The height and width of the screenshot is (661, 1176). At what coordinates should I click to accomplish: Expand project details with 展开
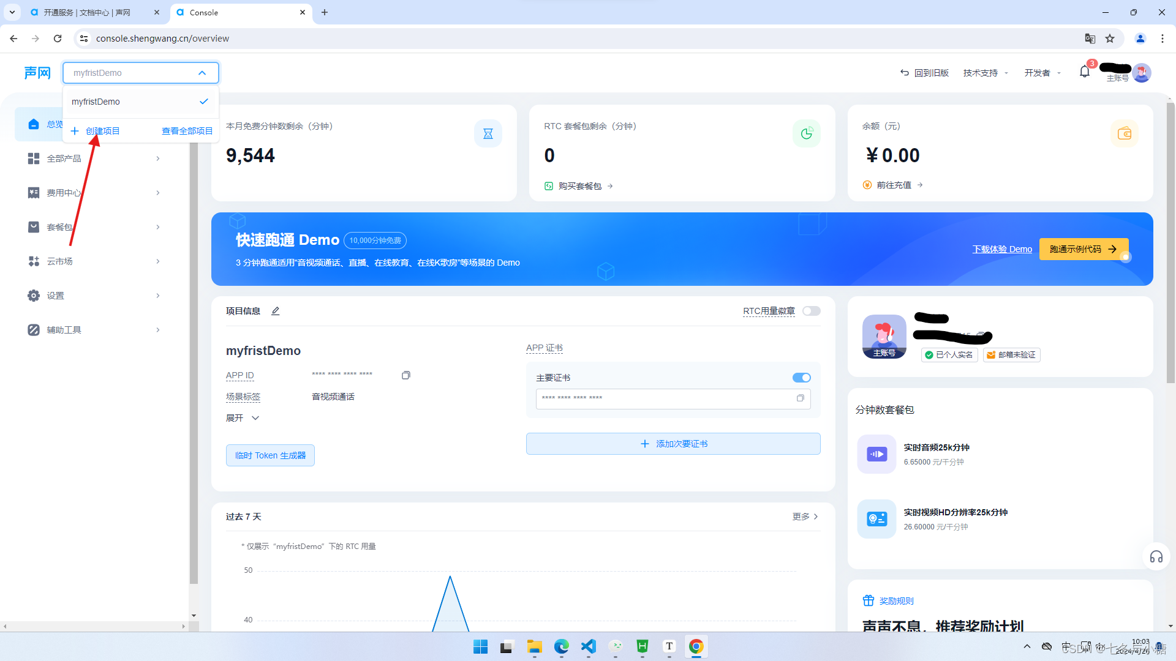(243, 418)
